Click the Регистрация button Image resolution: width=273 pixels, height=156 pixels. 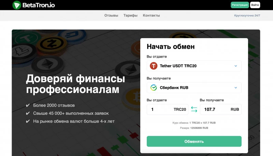[x=240, y=5]
